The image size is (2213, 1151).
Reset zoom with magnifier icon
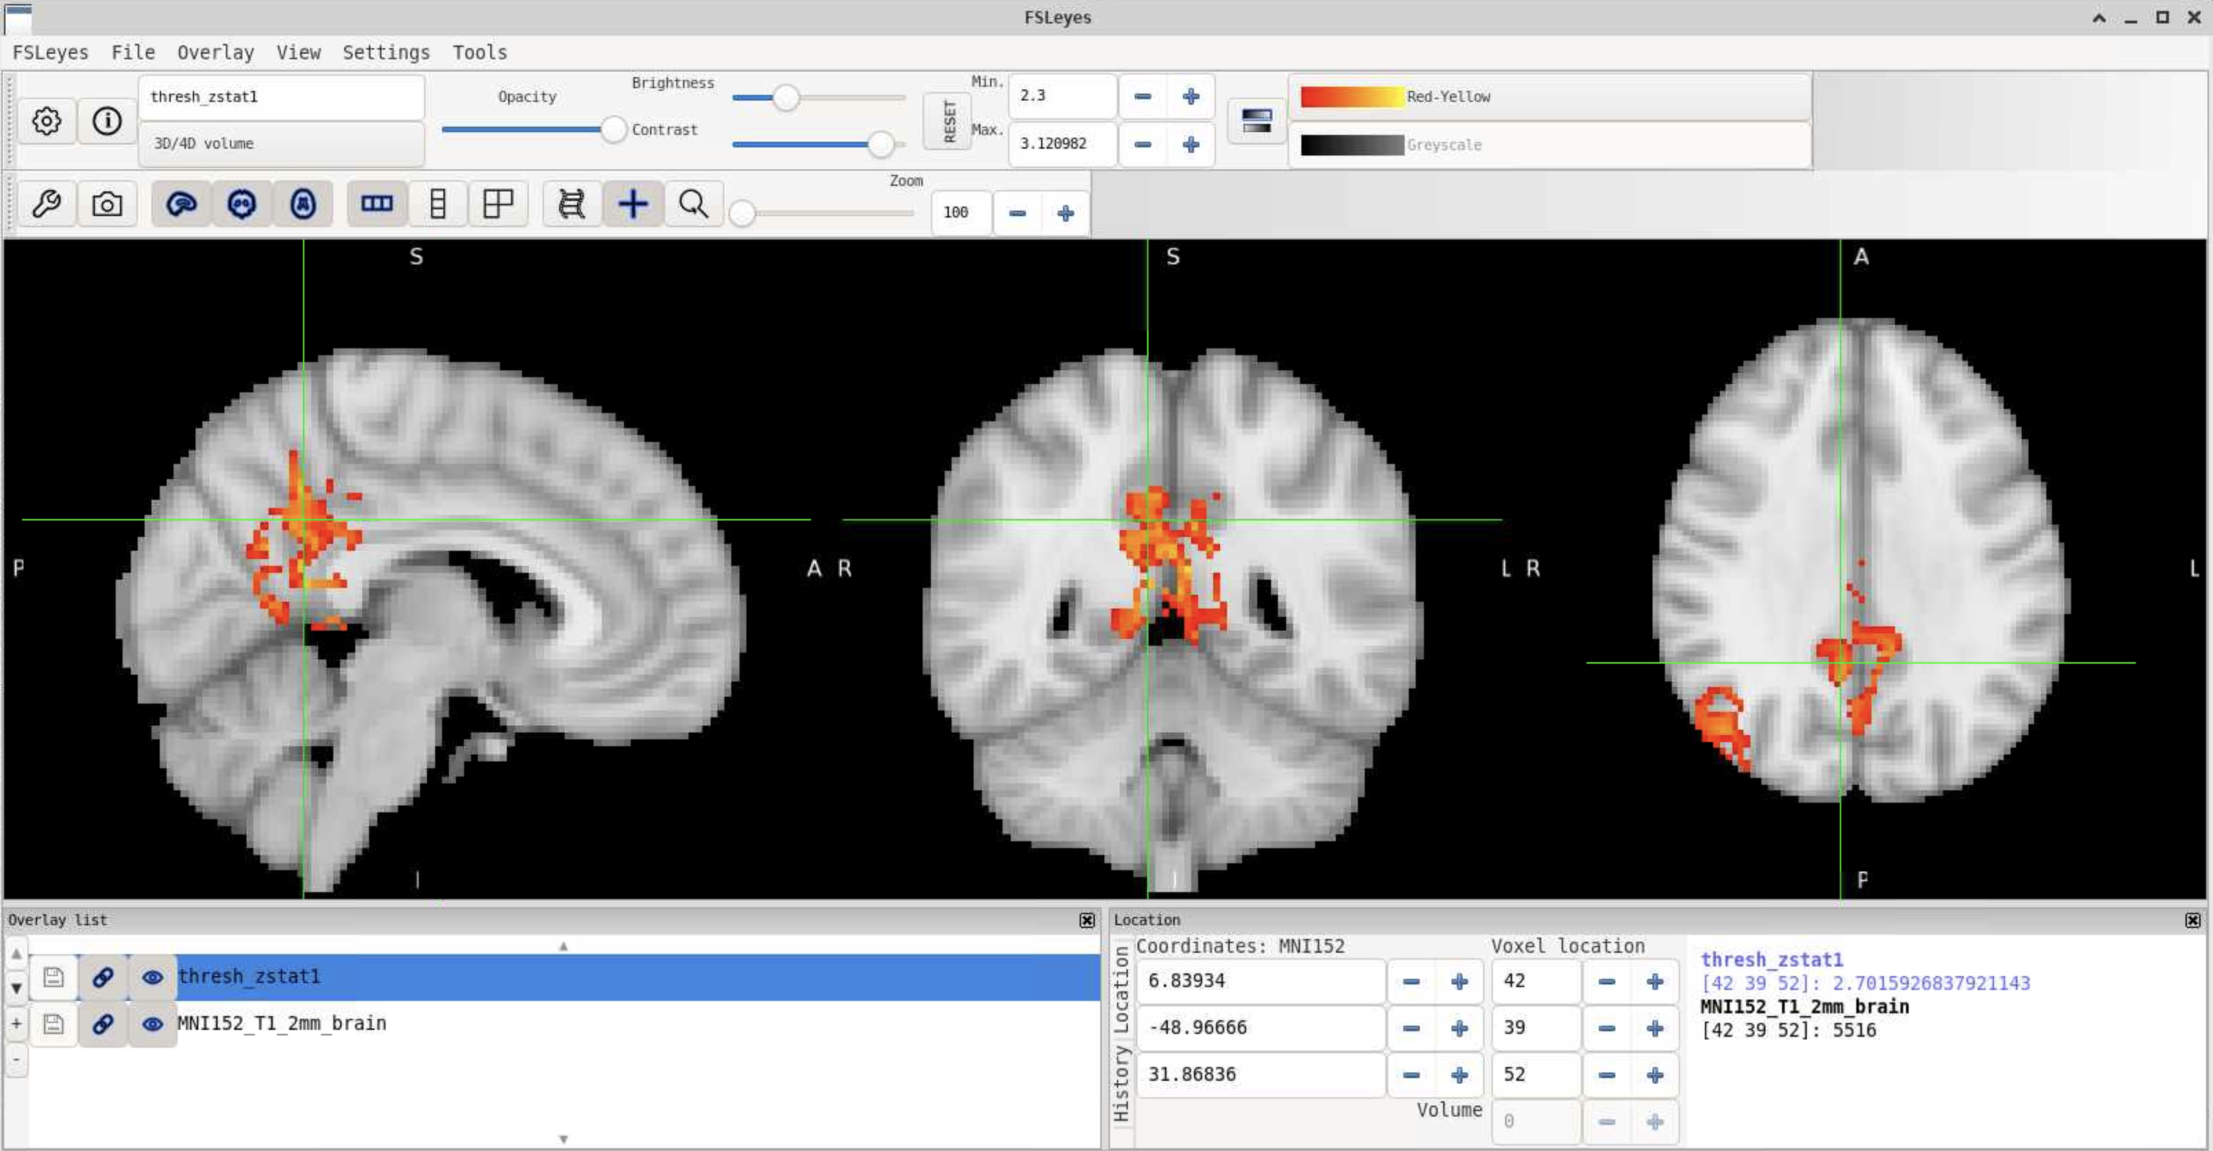tap(693, 204)
